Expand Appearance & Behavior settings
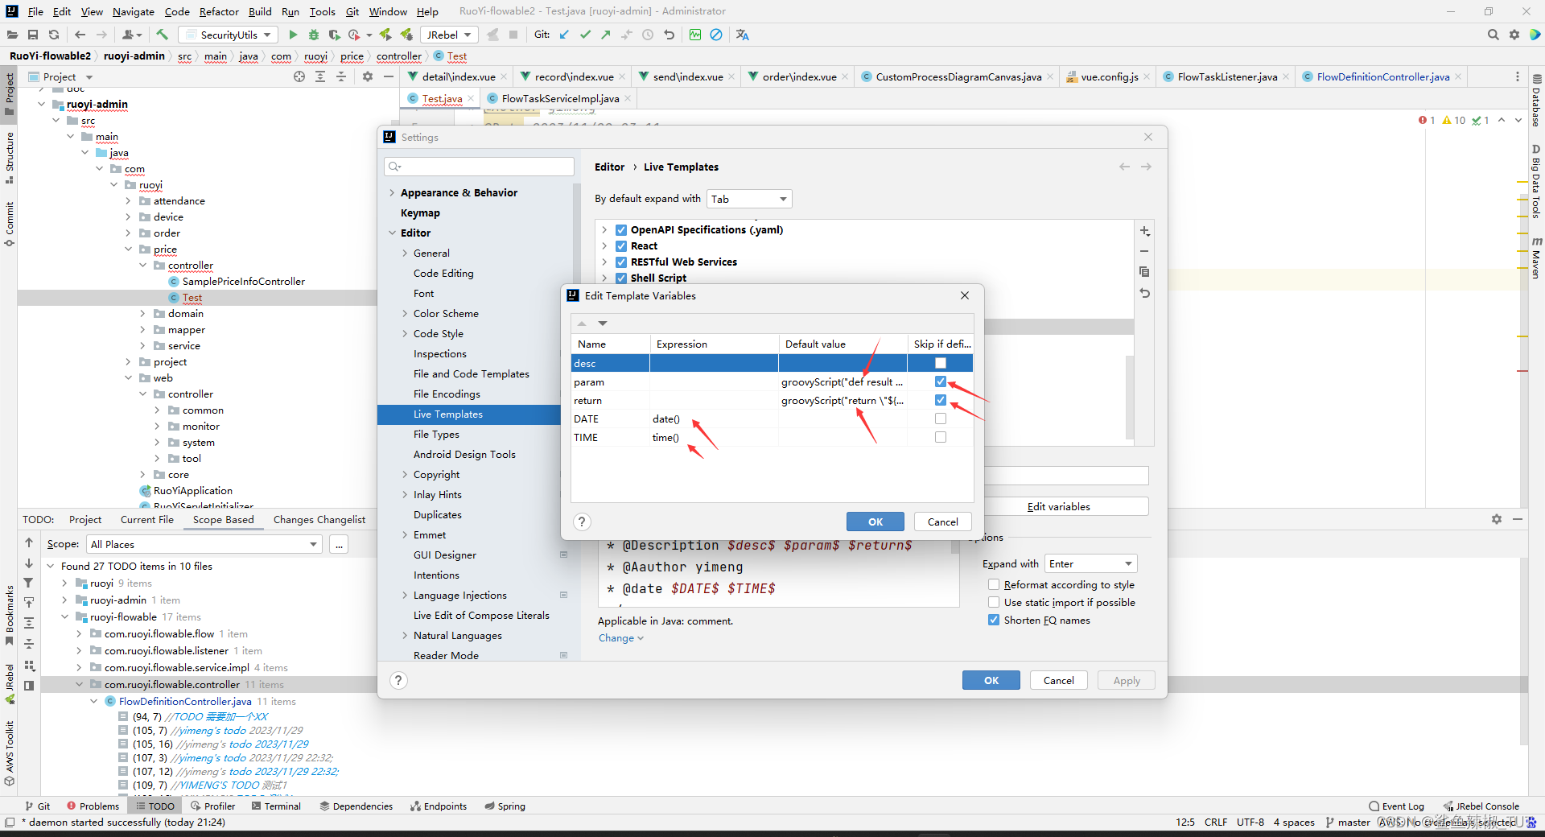1545x837 pixels. pos(392,192)
